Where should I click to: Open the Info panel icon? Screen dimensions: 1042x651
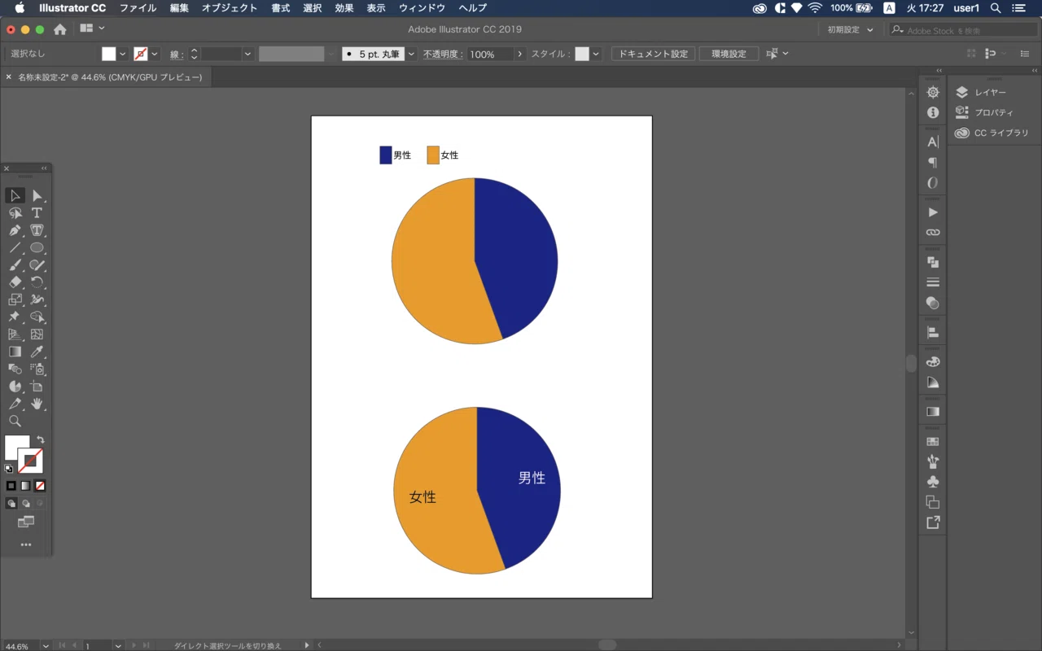[x=933, y=113]
